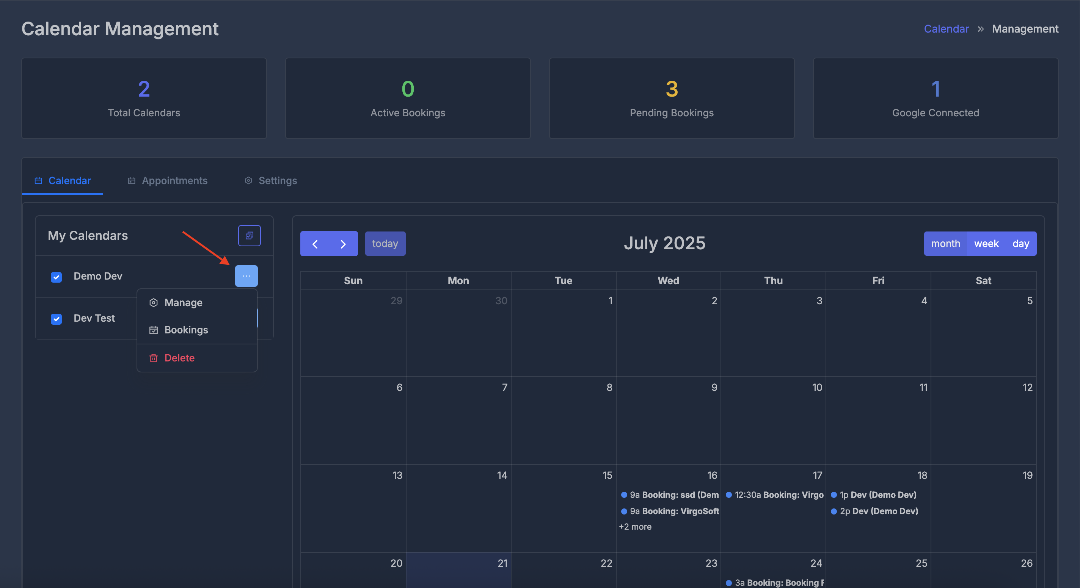The height and width of the screenshot is (588, 1080).
Task: Click the copy icon beside My Calendars
Action: click(x=250, y=235)
